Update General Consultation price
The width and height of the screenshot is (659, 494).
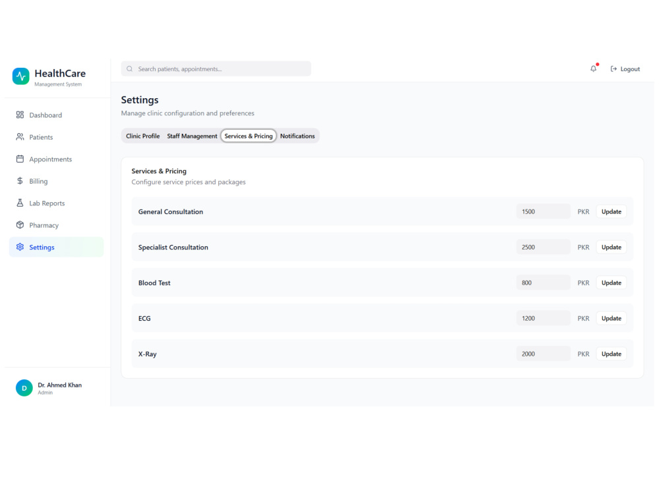(611, 211)
